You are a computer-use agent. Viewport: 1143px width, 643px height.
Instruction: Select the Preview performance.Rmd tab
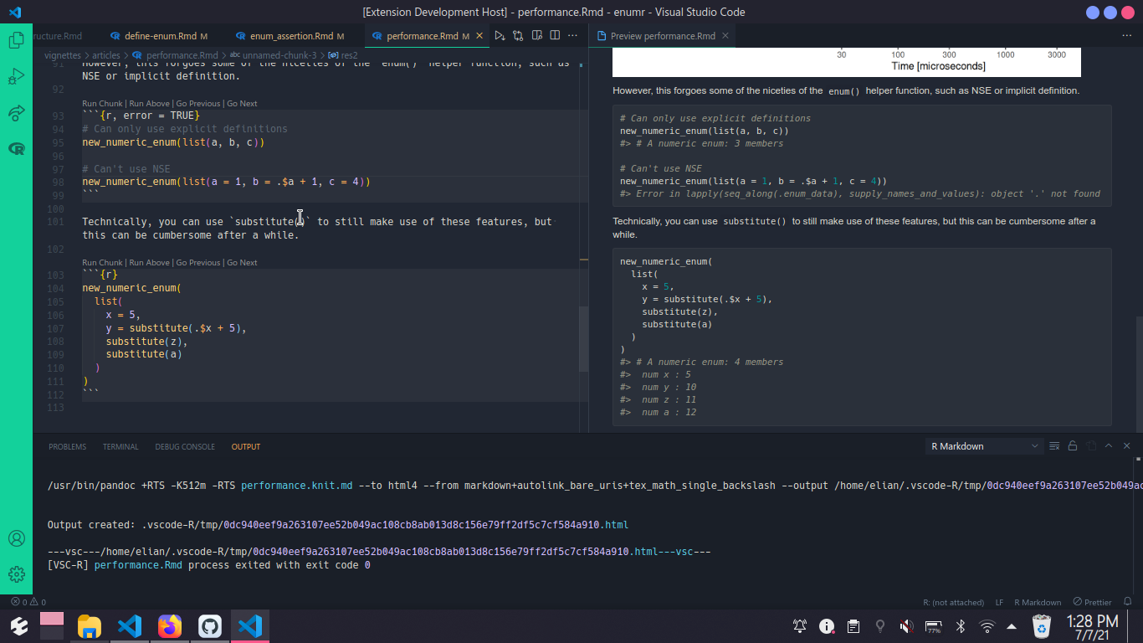663,36
